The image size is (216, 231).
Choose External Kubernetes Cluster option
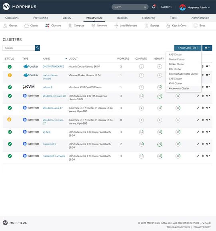coord(184,74)
